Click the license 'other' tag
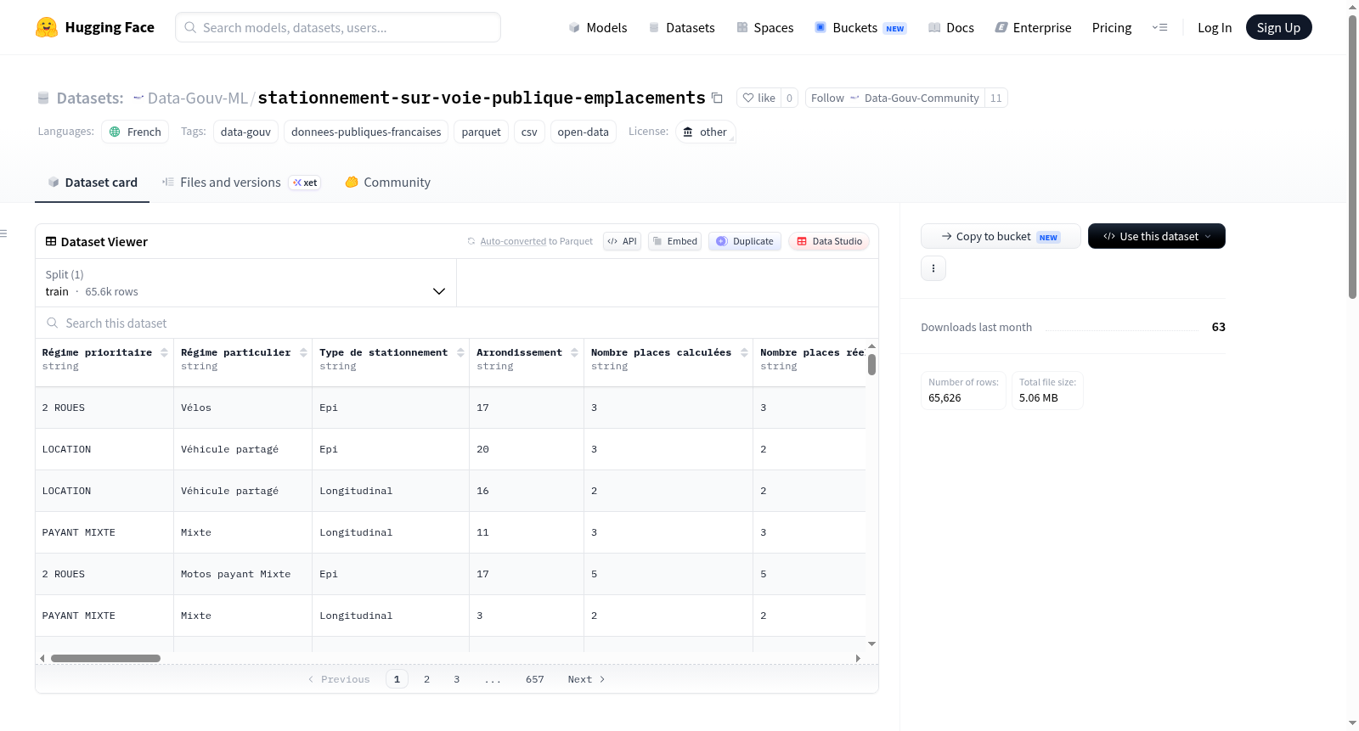 coord(705,132)
